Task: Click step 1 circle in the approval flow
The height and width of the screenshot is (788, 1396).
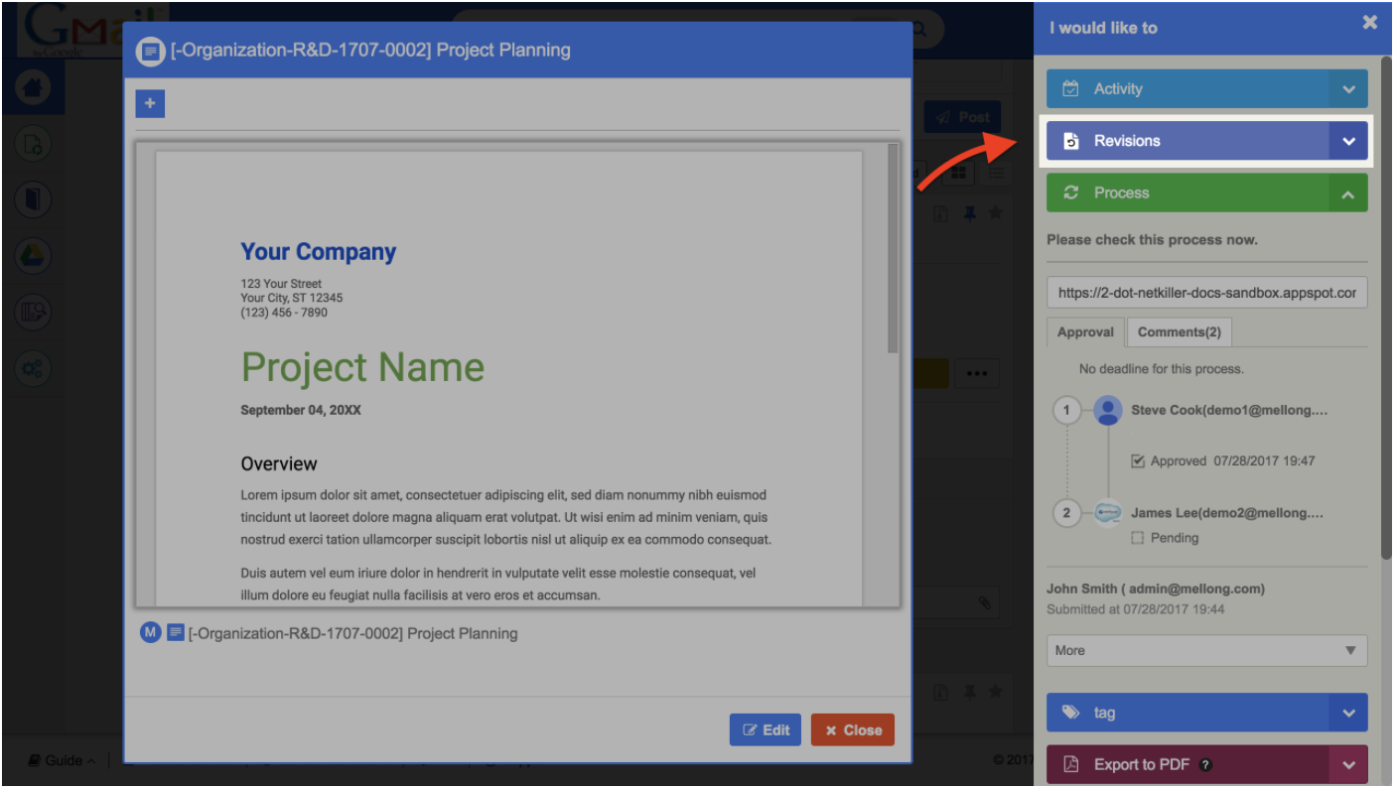Action: coord(1066,410)
